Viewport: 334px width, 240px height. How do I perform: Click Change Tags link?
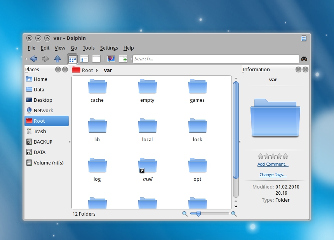click(x=273, y=175)
